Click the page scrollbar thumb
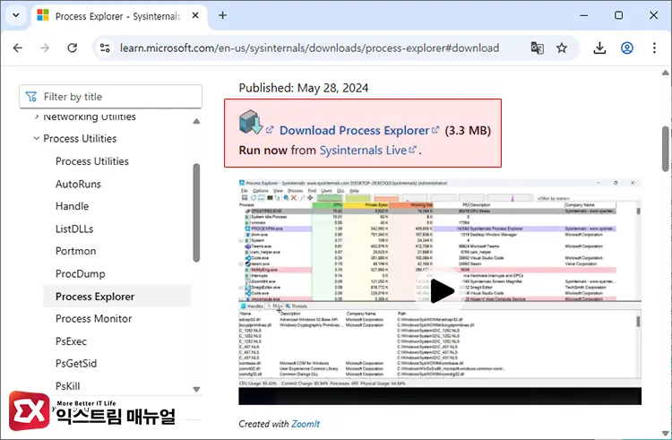Image resolution: width=672 pixels, height=440 pixels. [665, 149]
